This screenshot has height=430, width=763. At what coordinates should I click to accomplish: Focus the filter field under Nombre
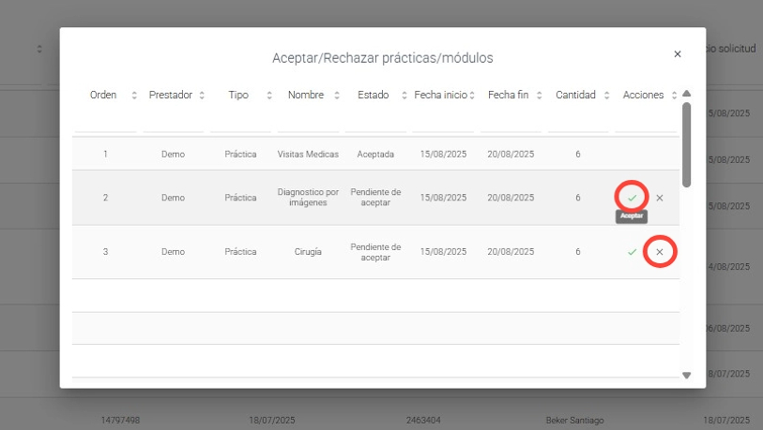tap(308, 122)
